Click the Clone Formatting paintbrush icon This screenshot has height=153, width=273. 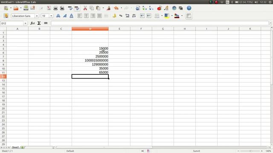[109, 8]
